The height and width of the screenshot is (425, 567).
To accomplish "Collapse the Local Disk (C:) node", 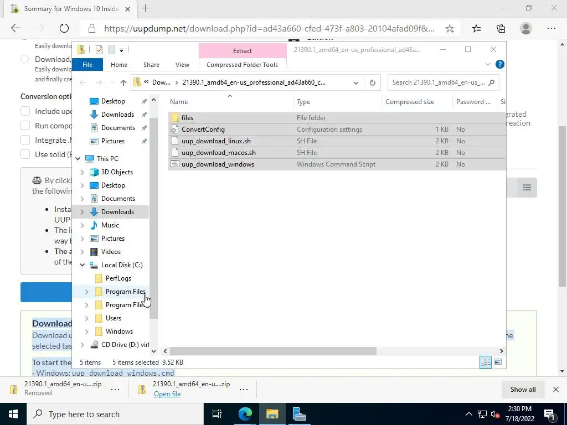I will (83, 265).
